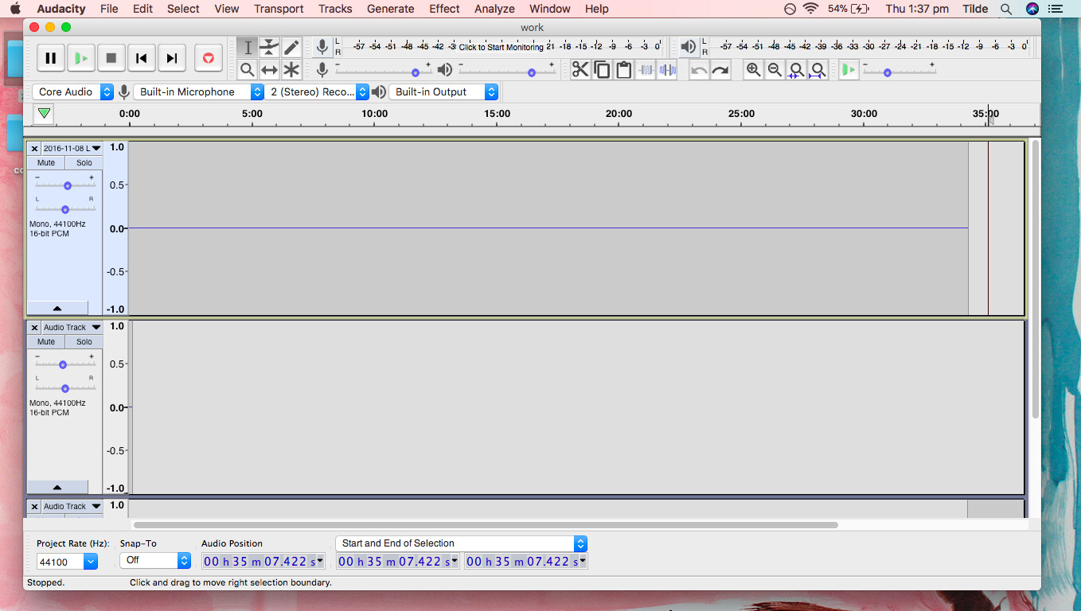This screenshot has width=1081, height=611.
Task: Click Fit Project to width icon
Action: point(818,70)
